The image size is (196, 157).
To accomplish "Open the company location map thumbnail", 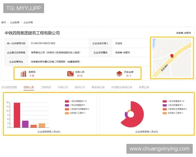I will click(x=172, y=58).
